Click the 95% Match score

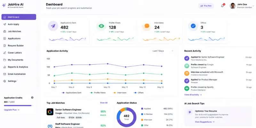point(103,113)
